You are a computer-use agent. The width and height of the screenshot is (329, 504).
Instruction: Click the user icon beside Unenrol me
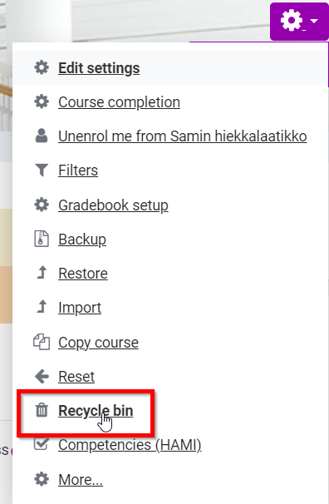coord(42,136)
